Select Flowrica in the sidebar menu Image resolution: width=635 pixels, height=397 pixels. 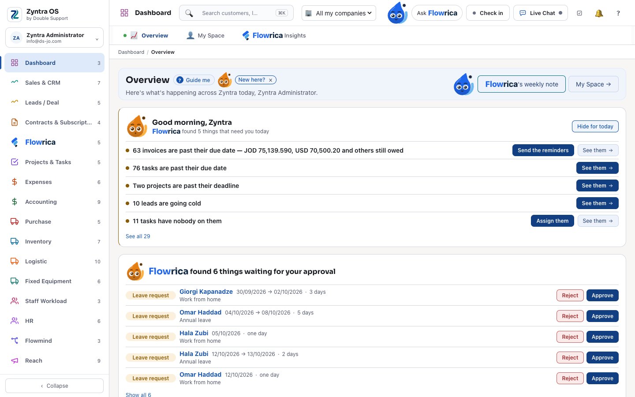[x=55, y=142]
